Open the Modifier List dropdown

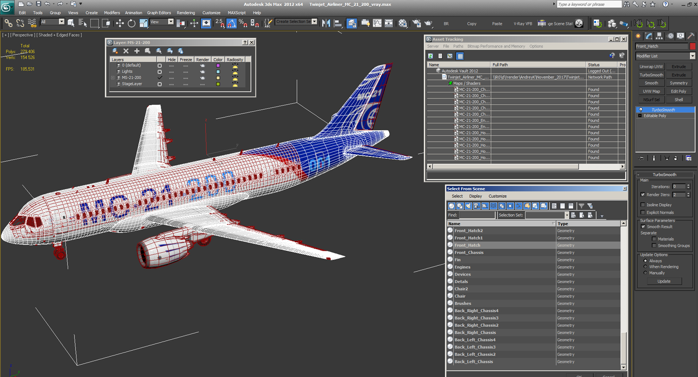click(x=692, y=56)
